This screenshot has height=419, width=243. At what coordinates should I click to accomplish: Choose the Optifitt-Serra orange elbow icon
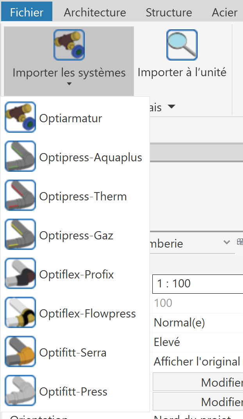pos(20,352)
